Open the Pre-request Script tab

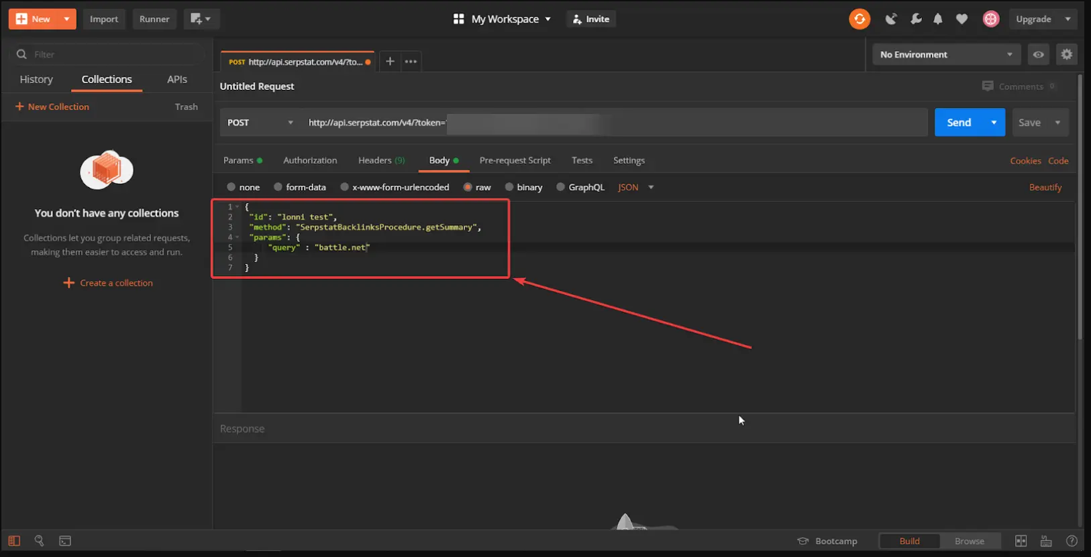(515, 160)
